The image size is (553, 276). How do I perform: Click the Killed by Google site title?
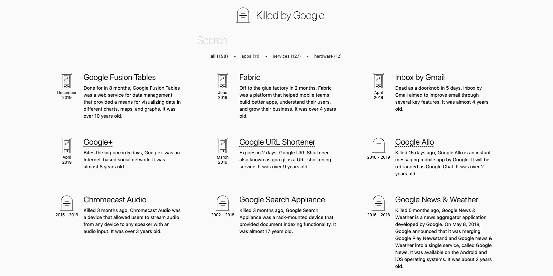[x=290, y=15]
